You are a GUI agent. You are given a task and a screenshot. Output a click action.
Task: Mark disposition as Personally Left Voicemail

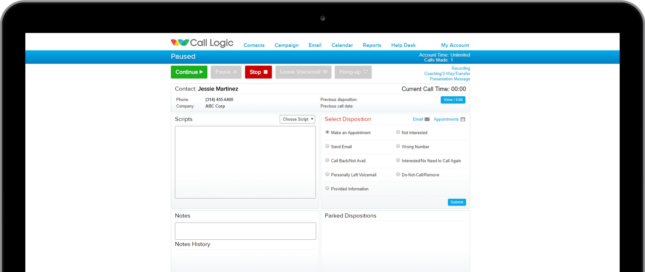click(x=327, y=174)
